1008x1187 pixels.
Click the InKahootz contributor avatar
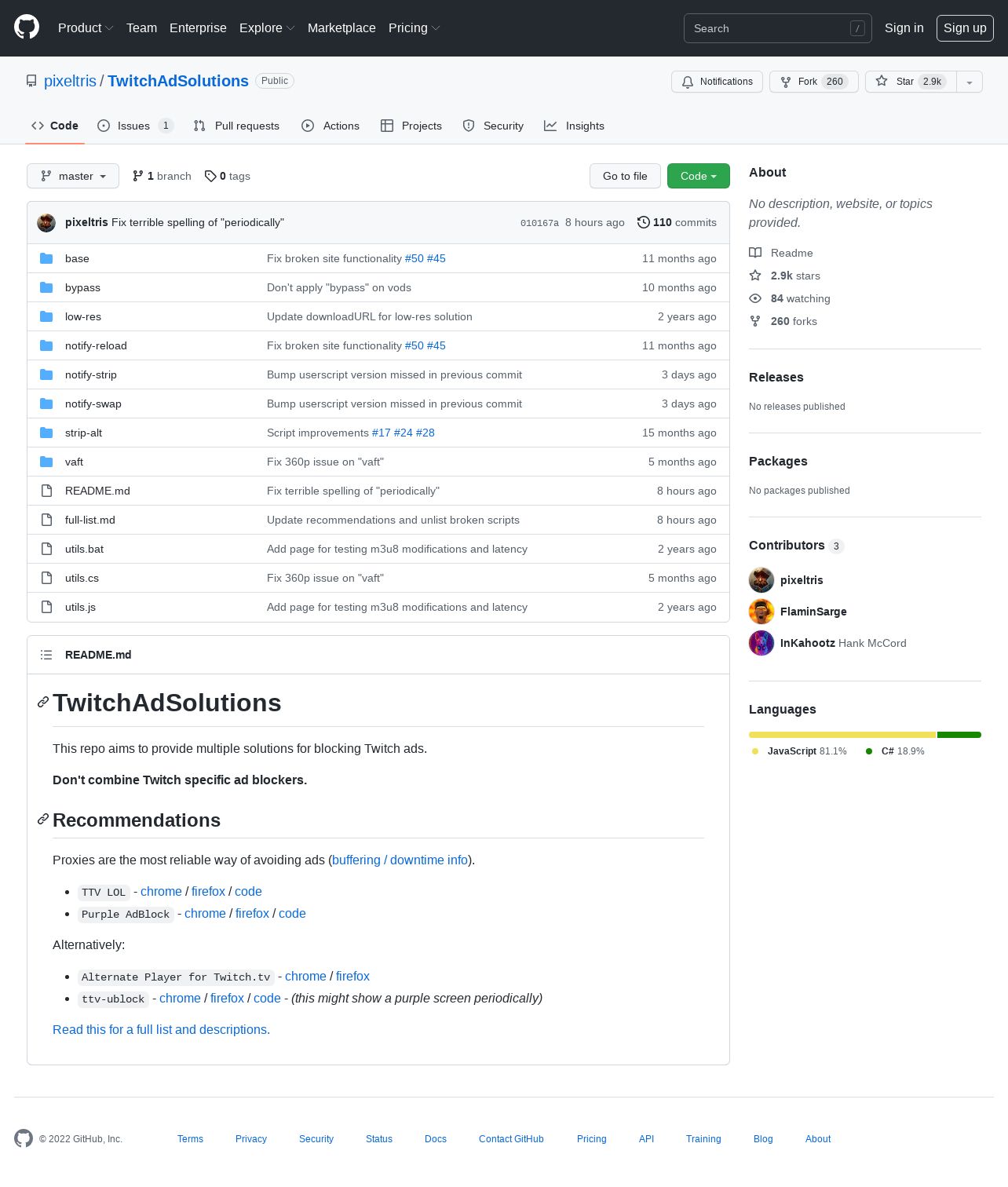point(761,643)
